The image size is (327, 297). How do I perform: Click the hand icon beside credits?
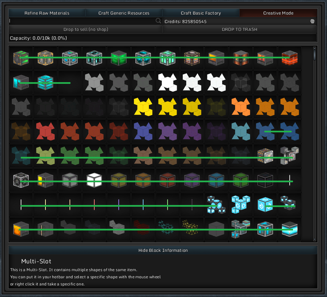pos(312,21)
